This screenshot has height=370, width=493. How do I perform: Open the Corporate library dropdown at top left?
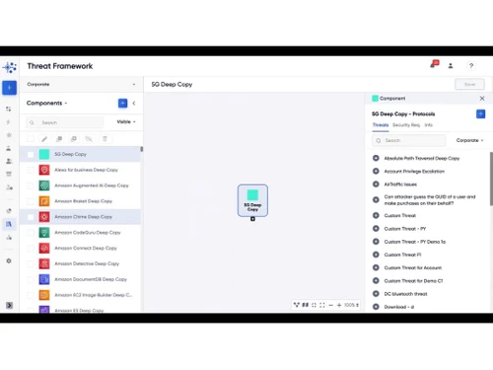(x=81, y=85)
